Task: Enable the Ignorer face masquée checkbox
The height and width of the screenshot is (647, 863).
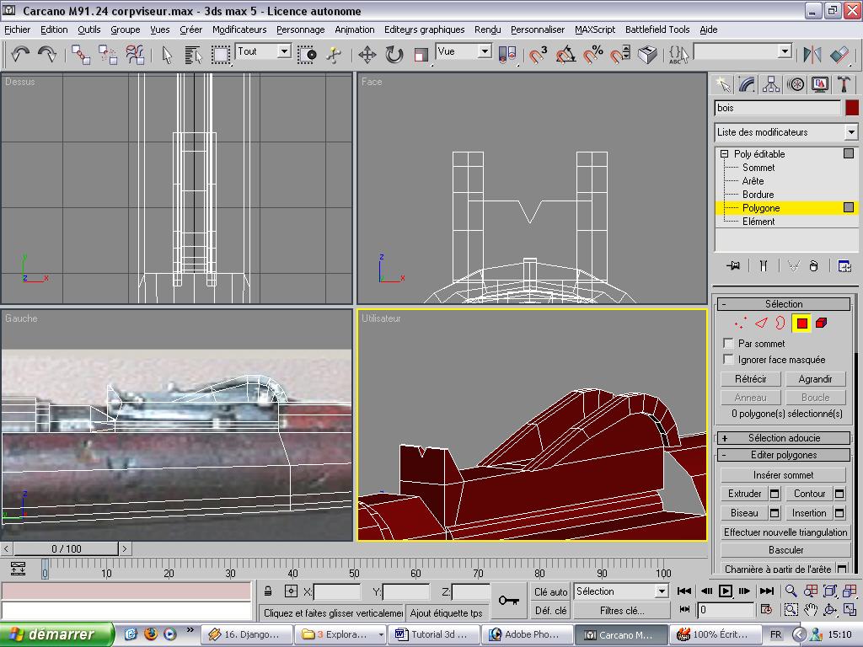Action: click(728, 359)
